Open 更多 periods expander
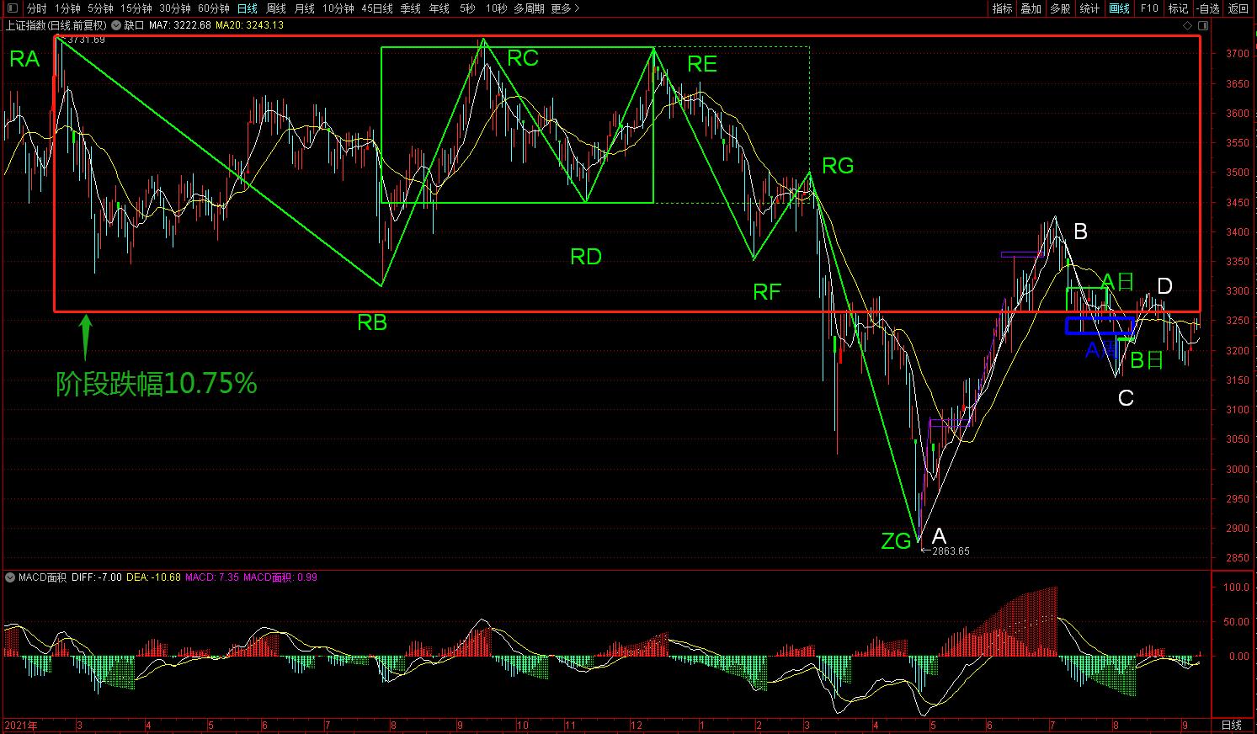Screen dimensions: 1257x734 564,8
